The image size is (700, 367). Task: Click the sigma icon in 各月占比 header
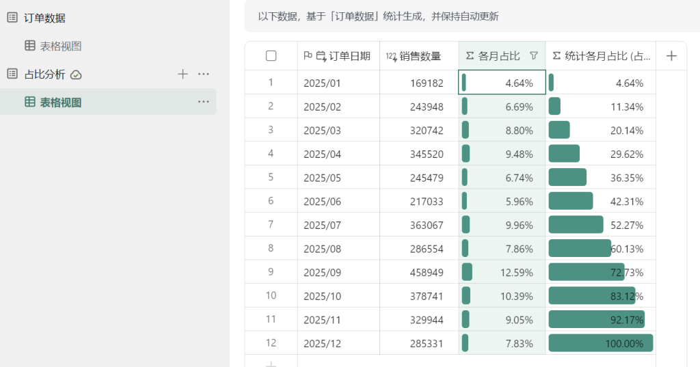tap(470, 56)
